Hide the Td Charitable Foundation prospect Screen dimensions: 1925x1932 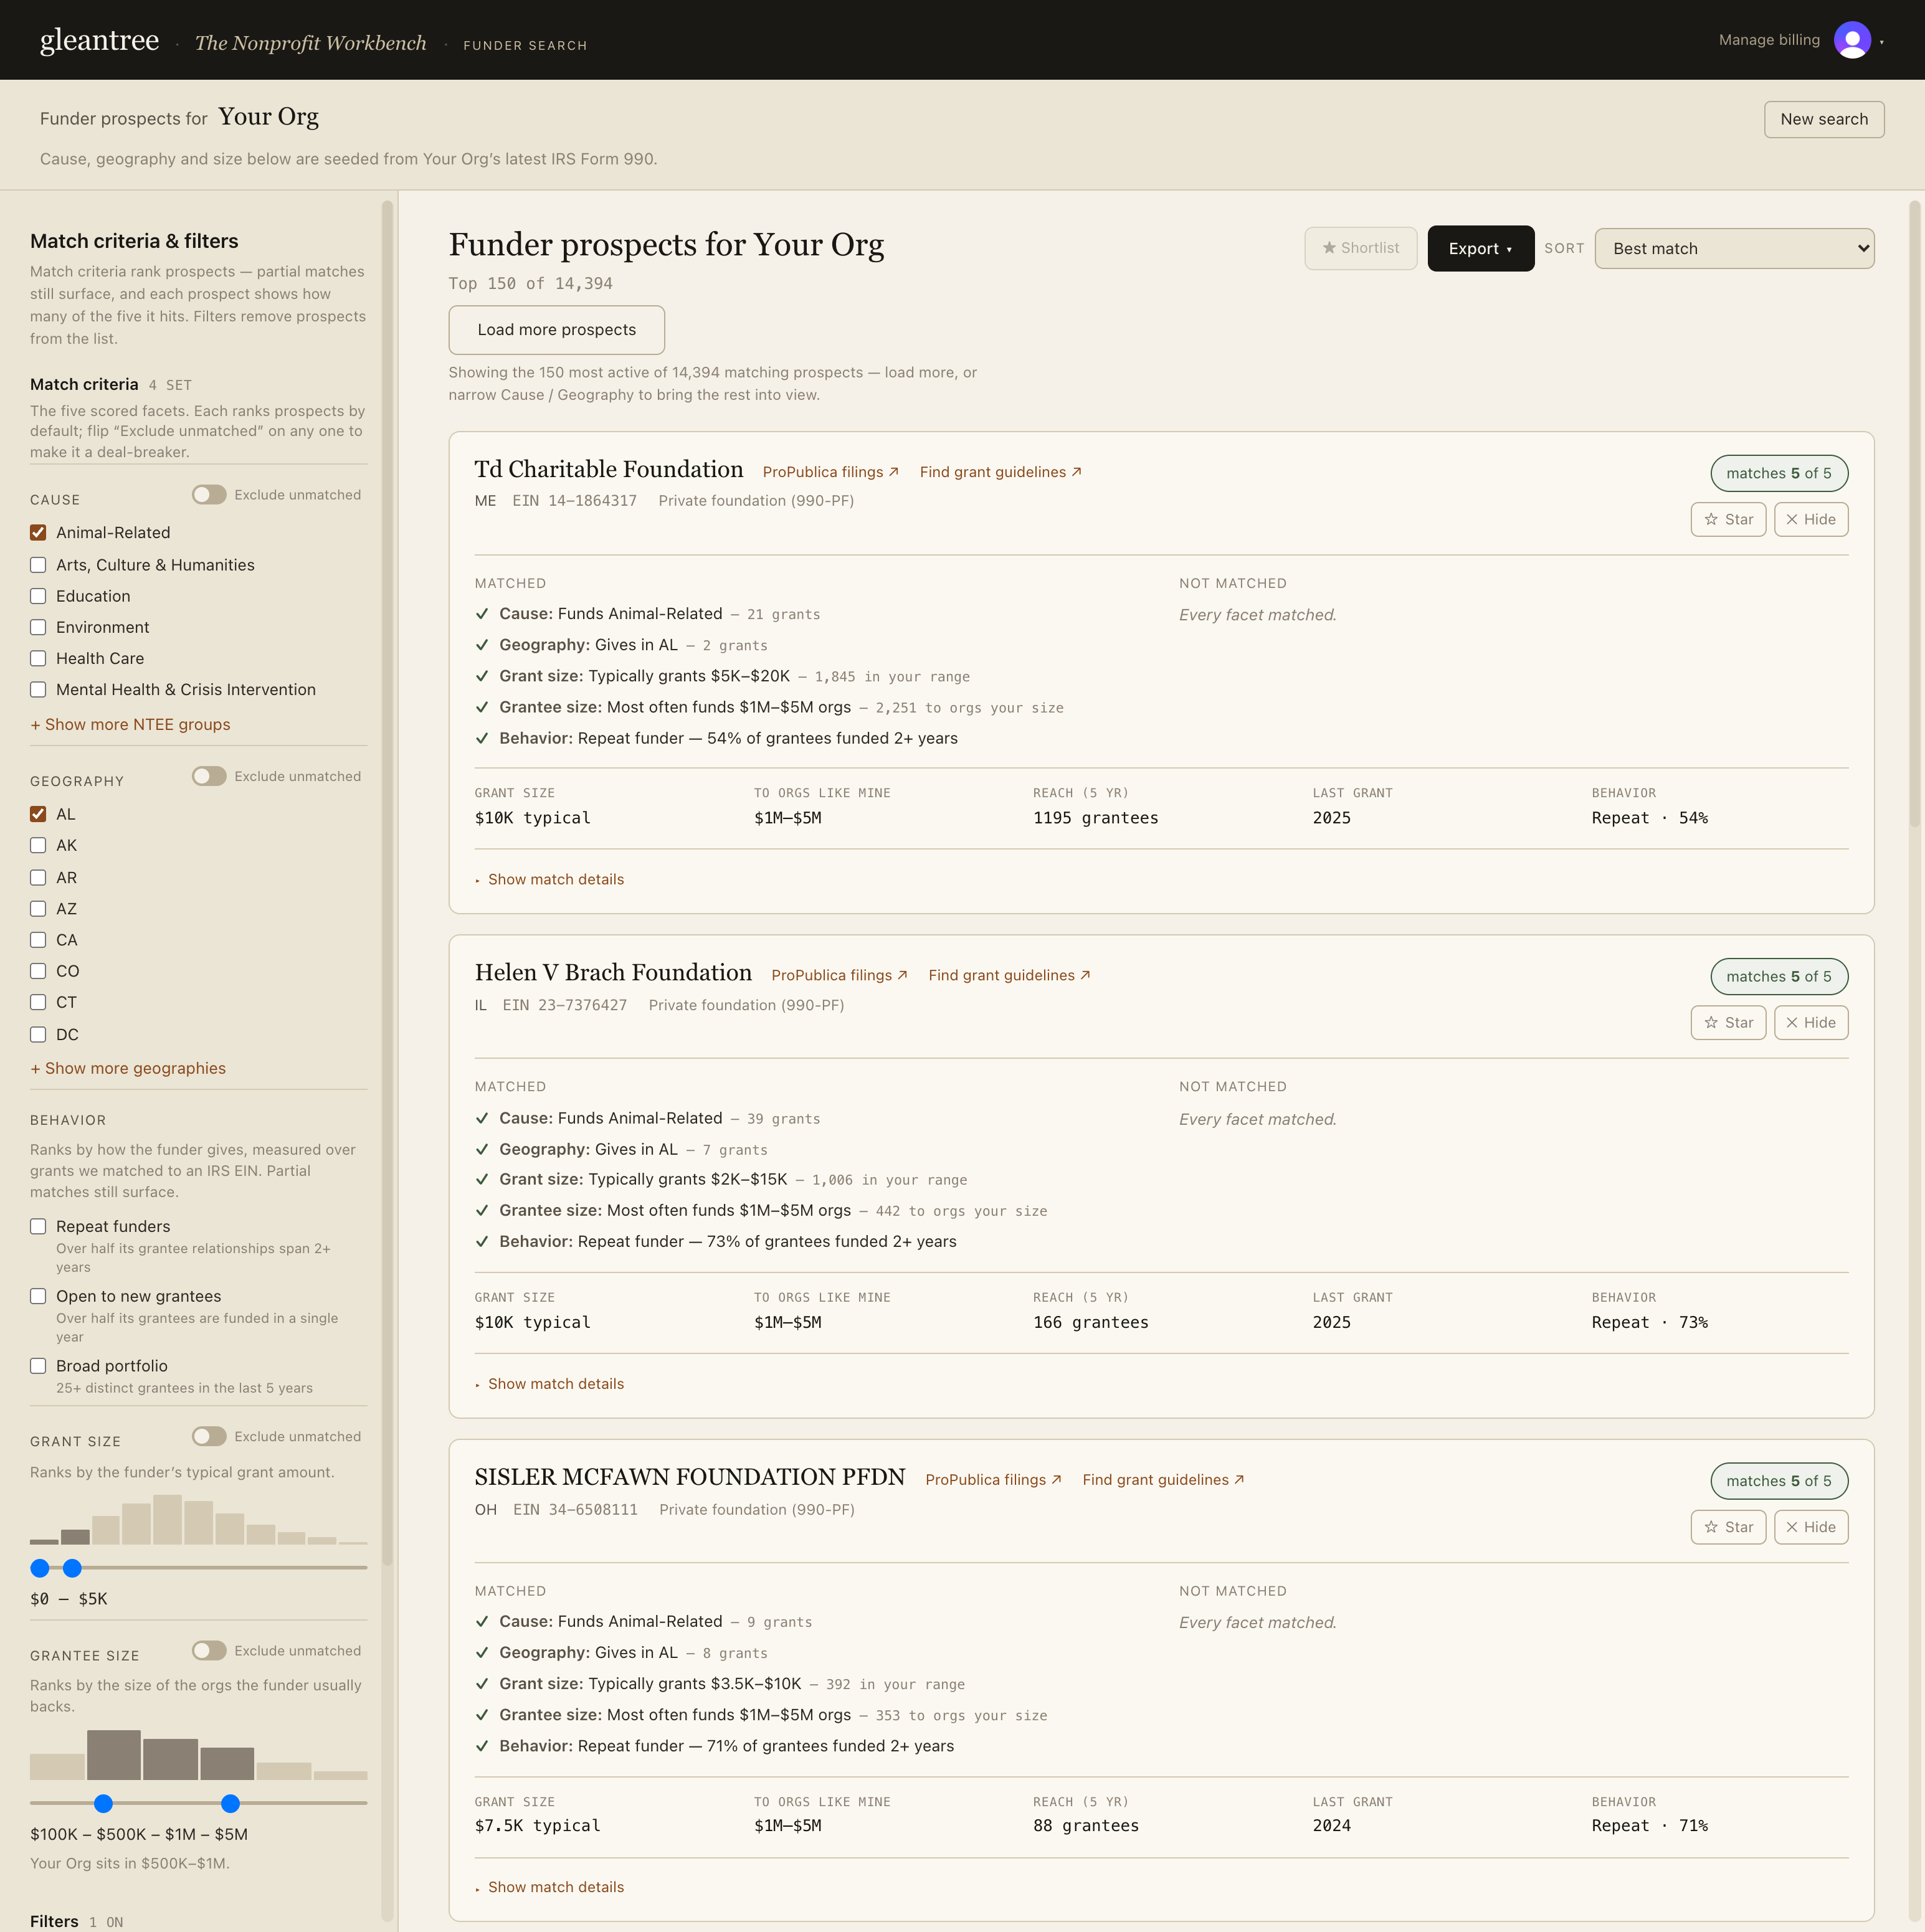tap(1811, 519)
